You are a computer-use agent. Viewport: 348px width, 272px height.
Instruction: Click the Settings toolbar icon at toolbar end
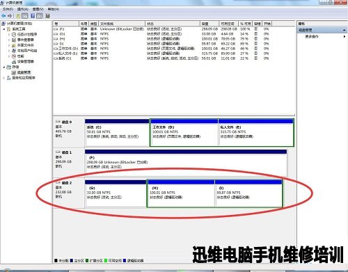pos(47,16)
